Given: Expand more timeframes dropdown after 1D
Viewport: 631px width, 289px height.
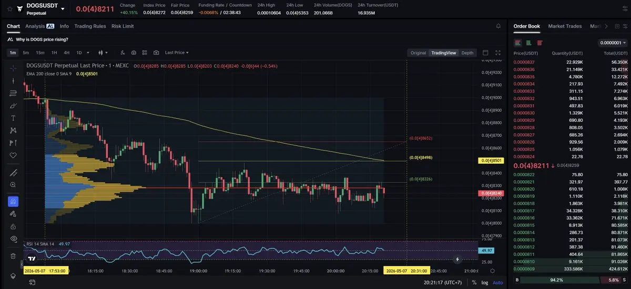Looking at the screenshot, I should pyautogui.click(x=88, y=52).
